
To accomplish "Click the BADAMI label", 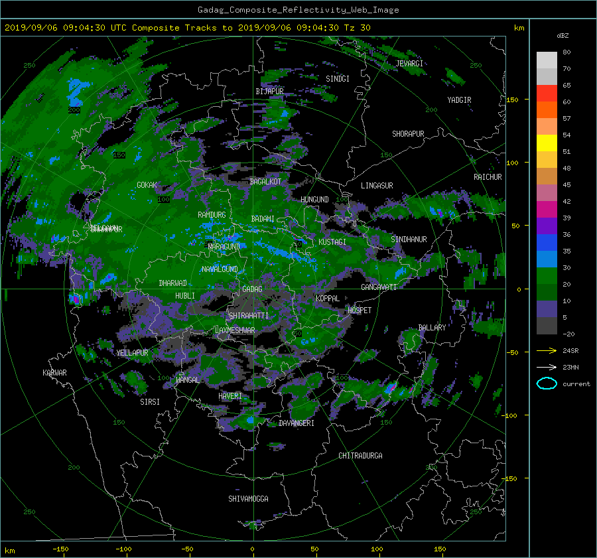I will coord(263,219).
